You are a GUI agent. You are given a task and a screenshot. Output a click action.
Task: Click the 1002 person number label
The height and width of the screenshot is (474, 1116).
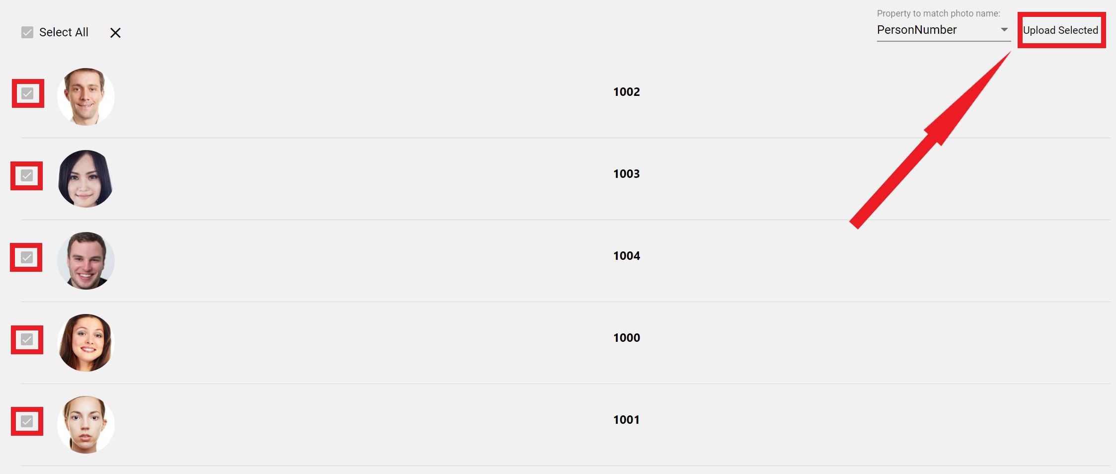tap(626, 92)
